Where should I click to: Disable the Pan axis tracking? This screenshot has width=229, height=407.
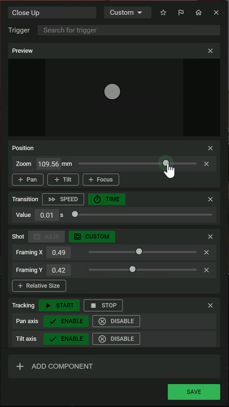(x=116, y=321)
